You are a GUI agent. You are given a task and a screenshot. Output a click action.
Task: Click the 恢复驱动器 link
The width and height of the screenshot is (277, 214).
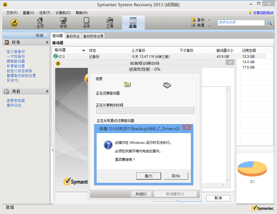pos(16,66)
